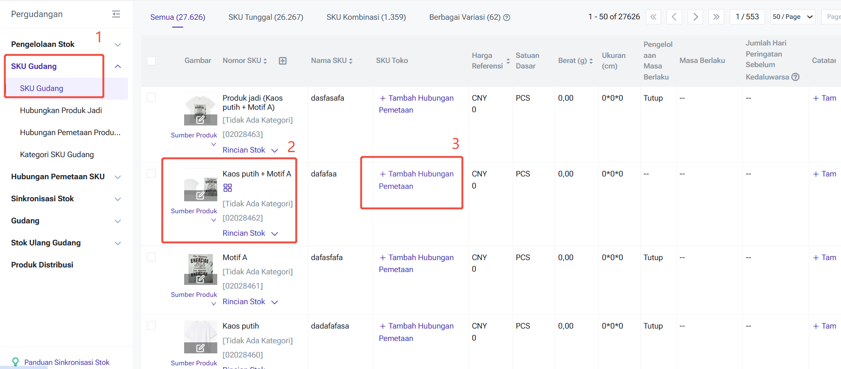Viewport: 841px width, 369px height.
Task: Click the combination SKU grid icon under Kaos putih + Motif A
Action: 227,188
